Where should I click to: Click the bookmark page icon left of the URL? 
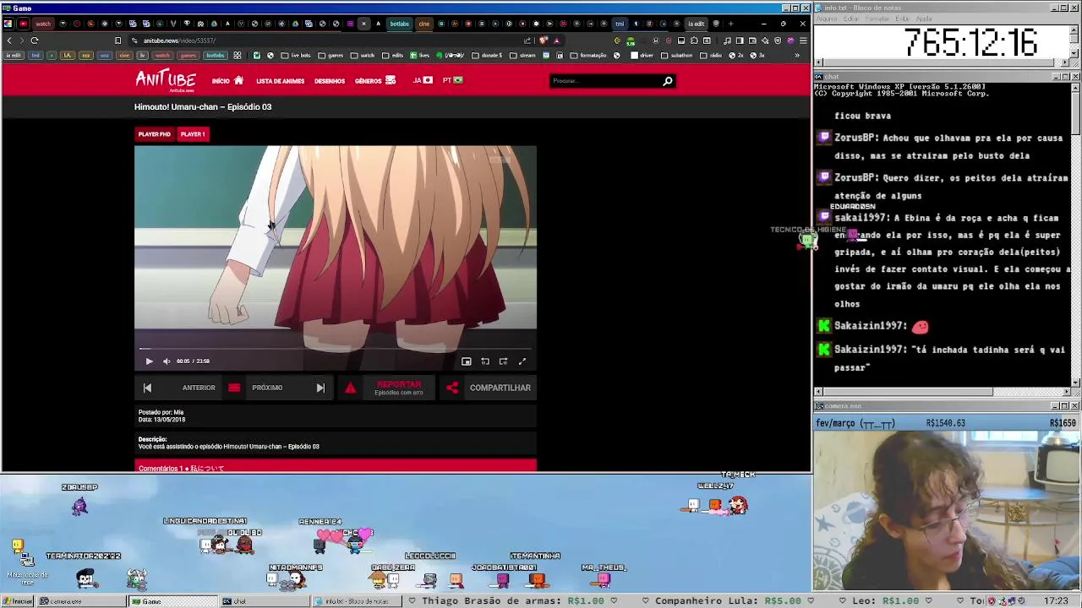[x=117, y=41]
